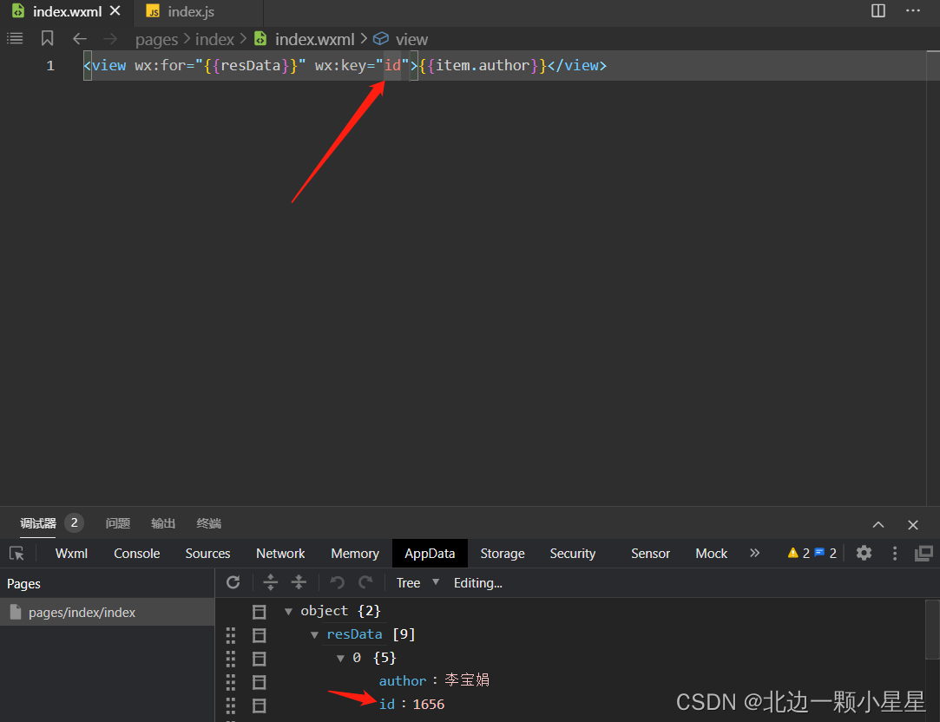Open the Tree view mode dropdown

[x=417, y=582]
